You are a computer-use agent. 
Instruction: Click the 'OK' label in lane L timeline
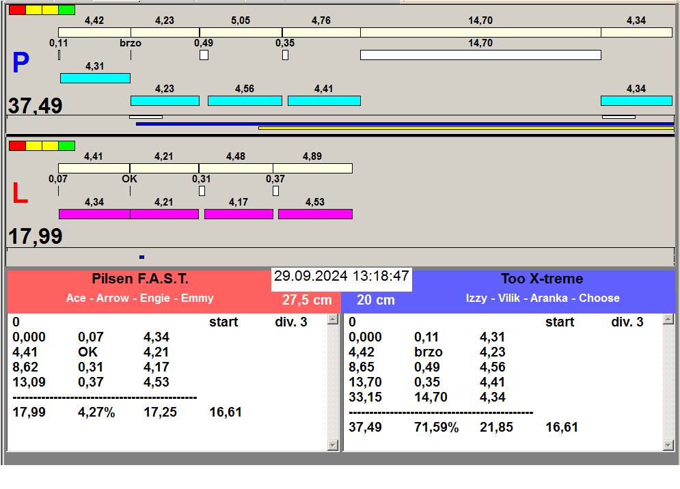coord(129,179)
